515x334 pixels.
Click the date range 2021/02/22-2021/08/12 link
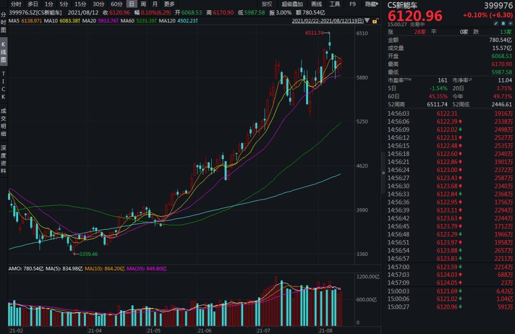328,20
